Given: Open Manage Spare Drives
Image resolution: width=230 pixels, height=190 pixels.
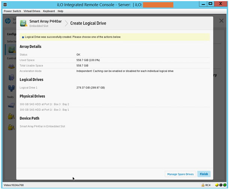Looking at the screenshot, I should tap(180, 174).
